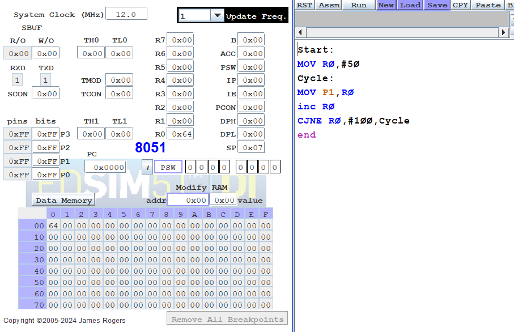Toggle the RXD pin bit
This screenshot has width=514, height=332.
17,80
